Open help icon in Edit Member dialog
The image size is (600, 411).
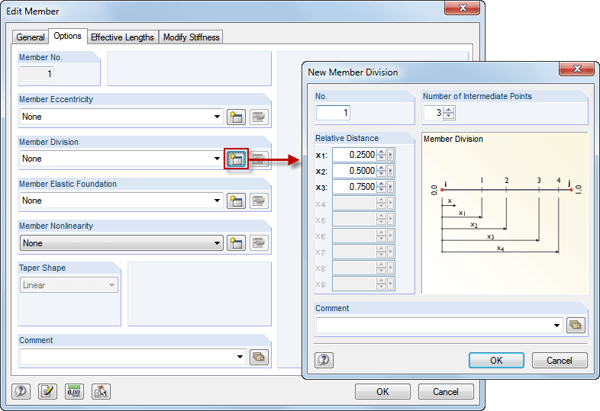click(x=21, y=391)
